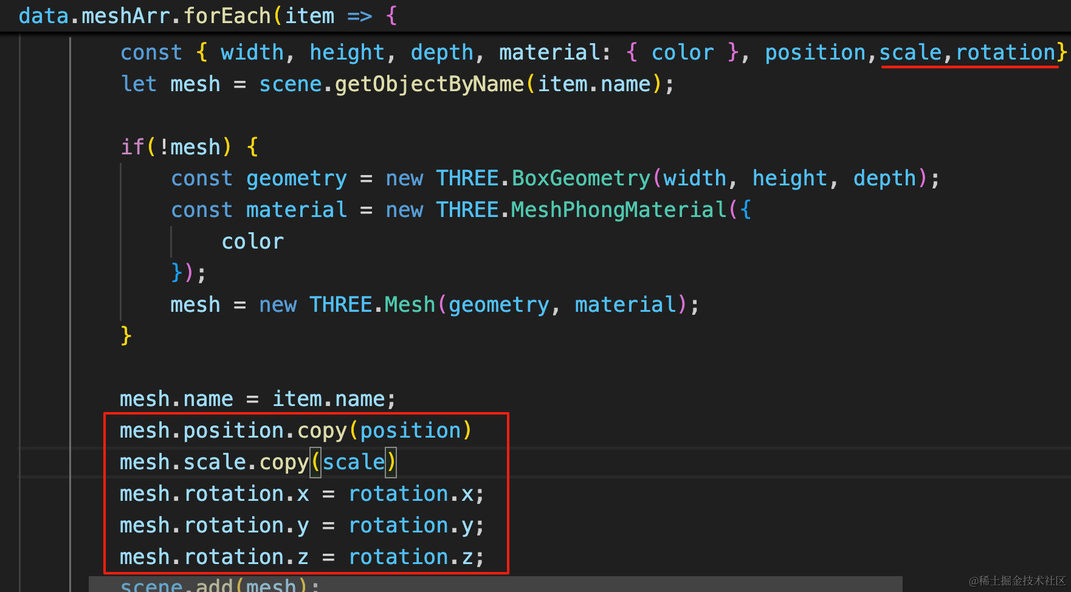Click 'width' in the destructuring line
The width and height of the screenshot is (1071, 592).
coord(252,53)
